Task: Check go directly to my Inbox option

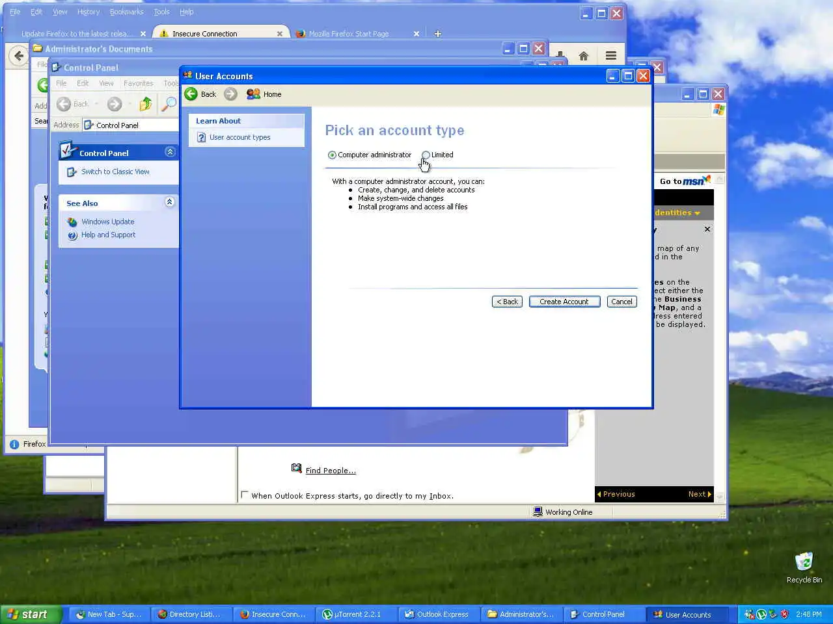Action: click(245, 495)
